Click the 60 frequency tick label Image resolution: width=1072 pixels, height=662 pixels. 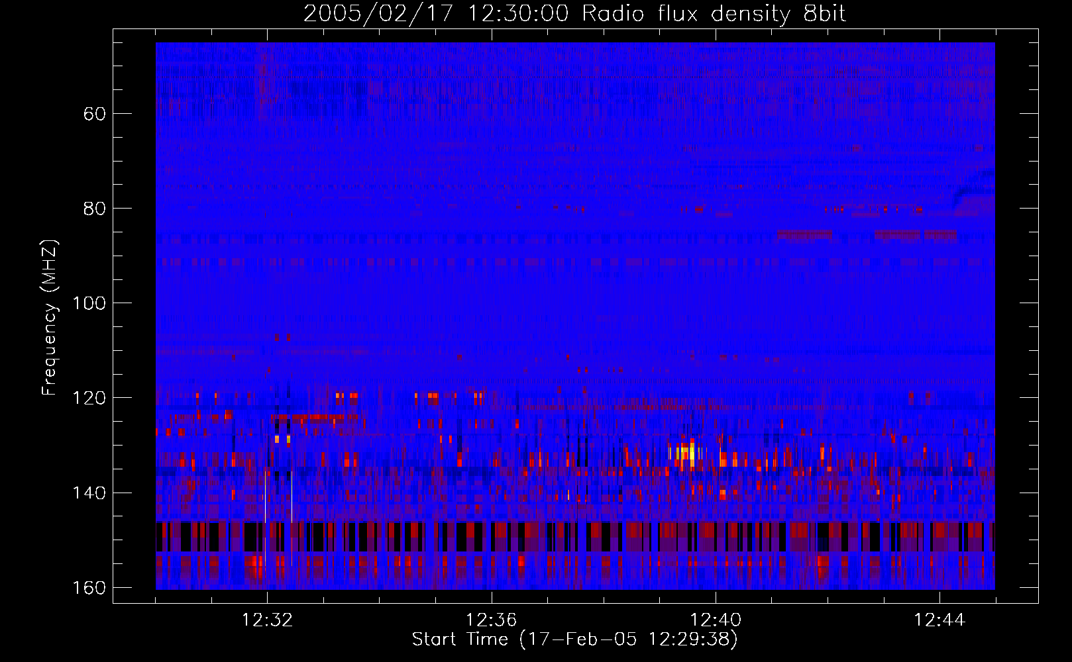(x=94, y=114)
